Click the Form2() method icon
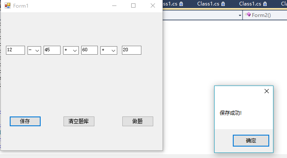287x158 pixels. click(x=248, y=14)
